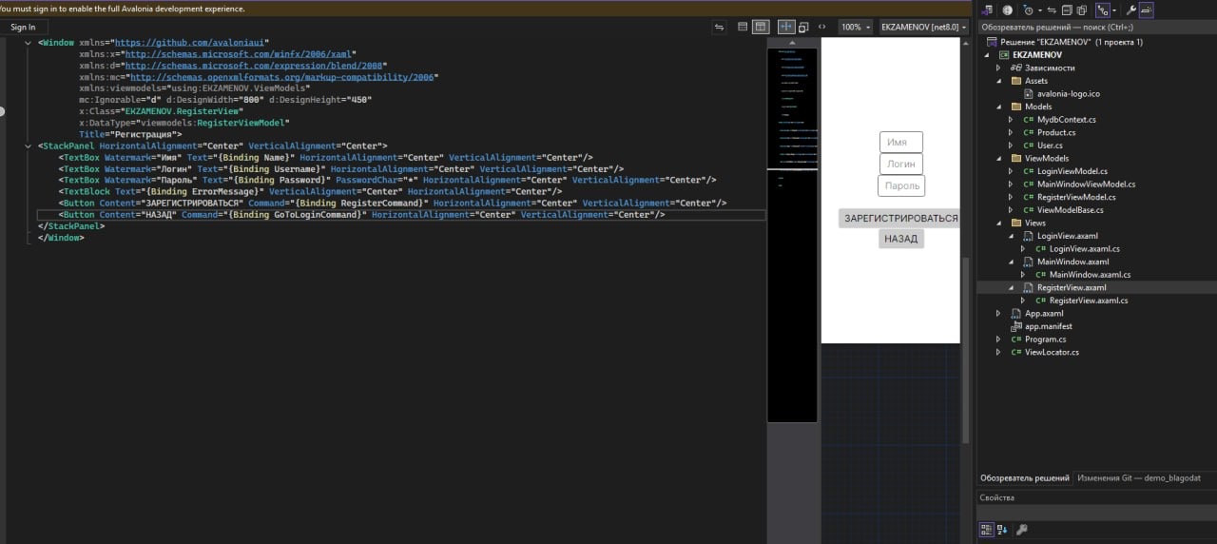Click the alphabetical sort icon in Properties panel

[x=1002, y=530]
